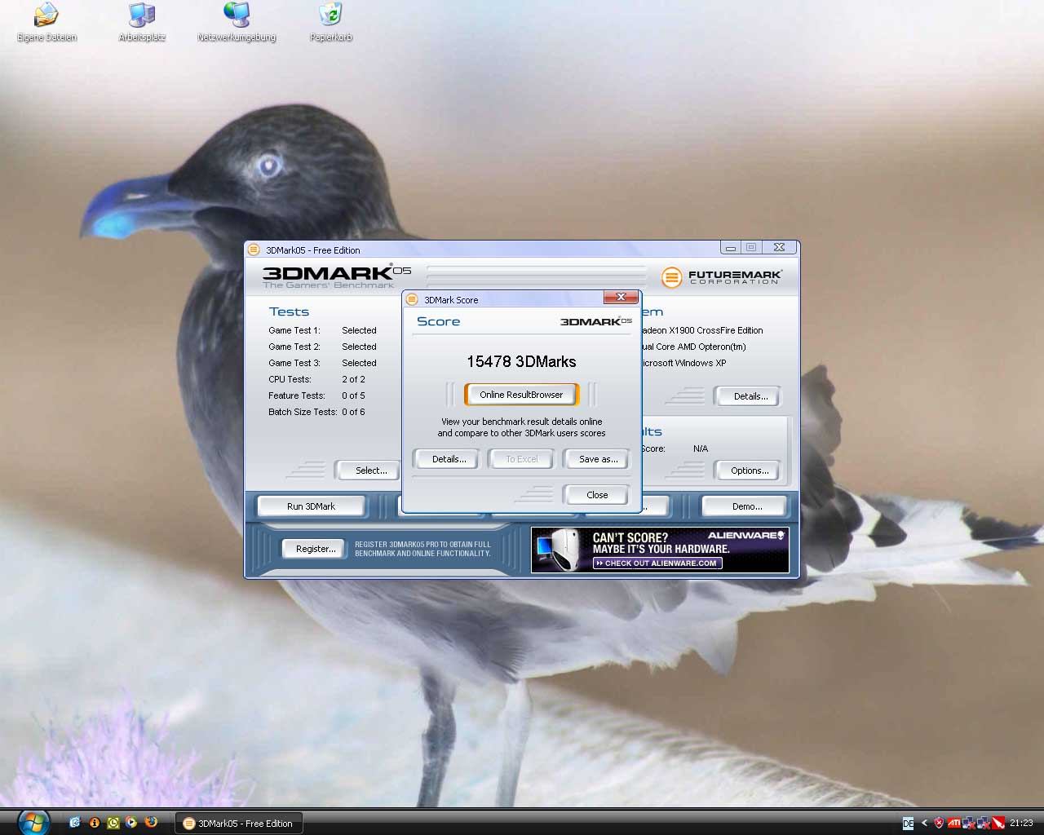Click the 15478 3DMarks score text

(x=521, y=361)
